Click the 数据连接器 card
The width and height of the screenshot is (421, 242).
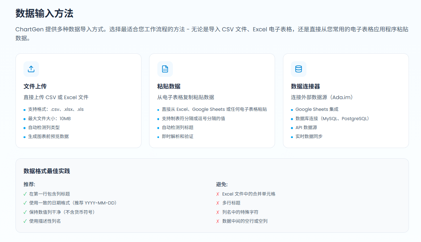point(345,100)
